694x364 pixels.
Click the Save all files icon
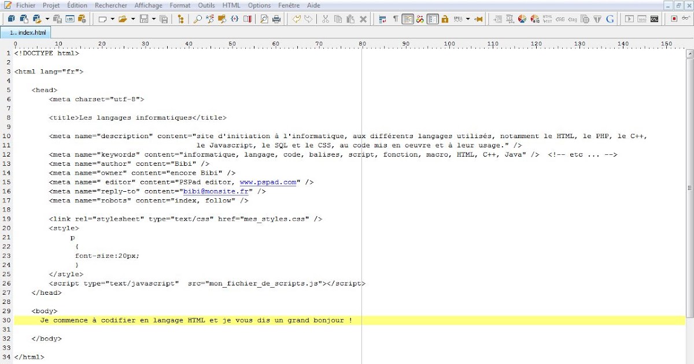click(164, 19)
